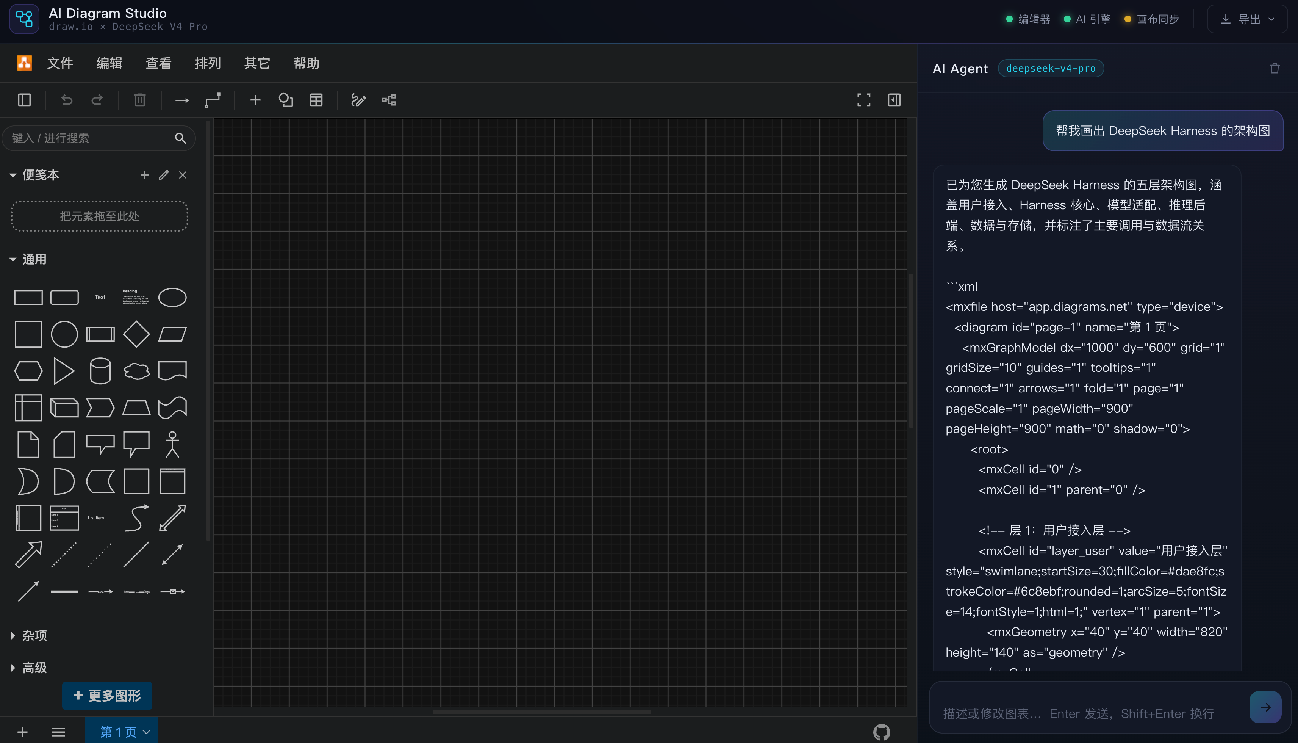Screen dimensions: 1298x743
Task: Toggle fullscreen mode icon
Action: tap(864, 100)
